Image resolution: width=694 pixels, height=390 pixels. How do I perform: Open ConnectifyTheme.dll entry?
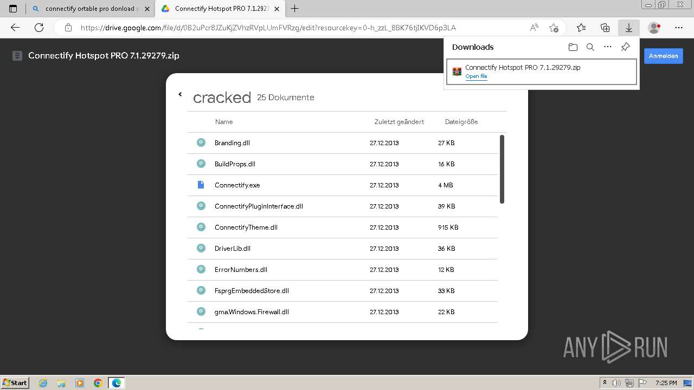[x=342, y=227]
